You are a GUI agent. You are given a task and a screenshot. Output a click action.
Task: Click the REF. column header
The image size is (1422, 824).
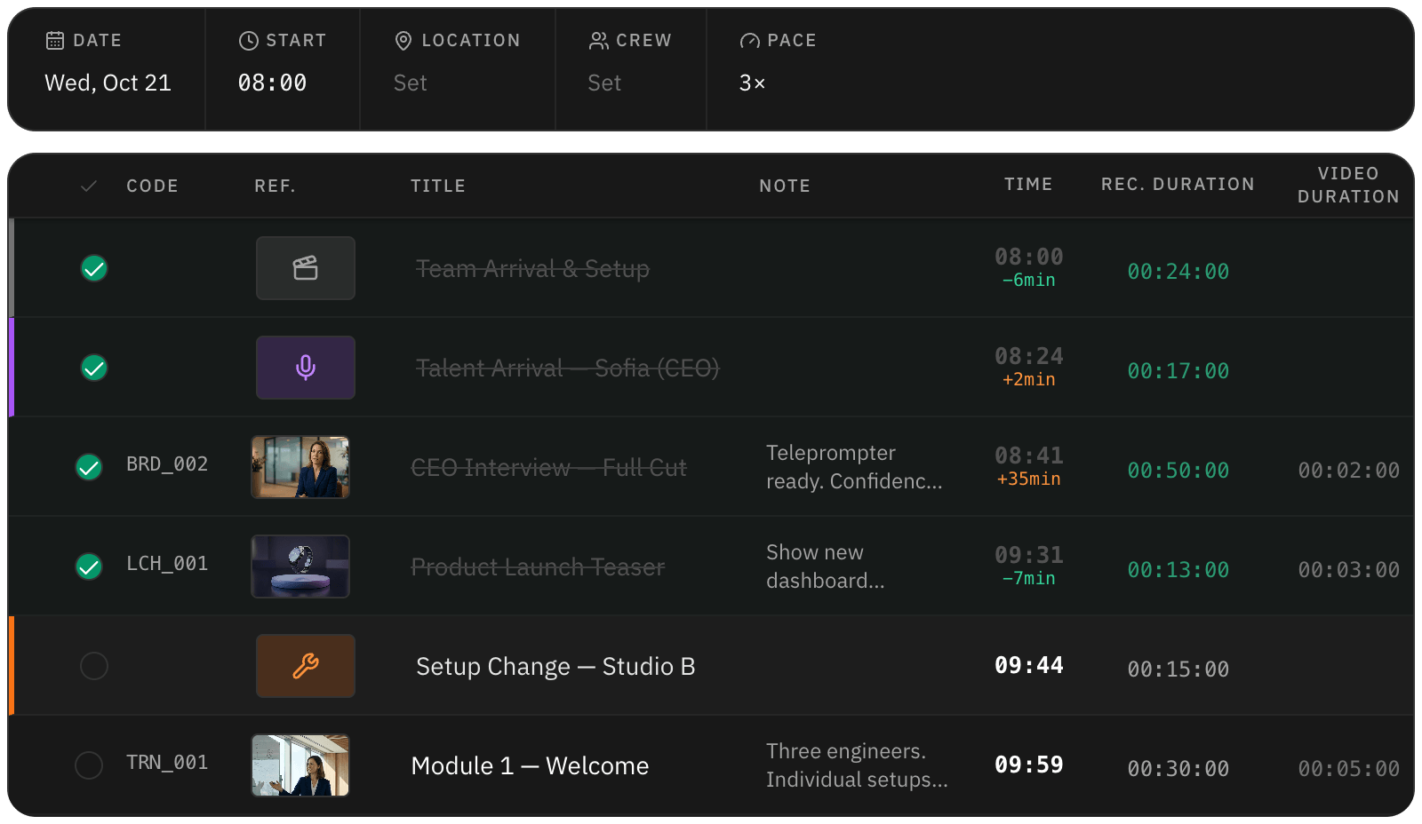click(275, 186)
